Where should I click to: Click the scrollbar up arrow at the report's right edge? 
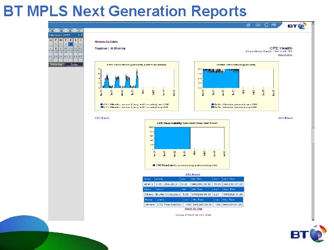click(313, 23)
